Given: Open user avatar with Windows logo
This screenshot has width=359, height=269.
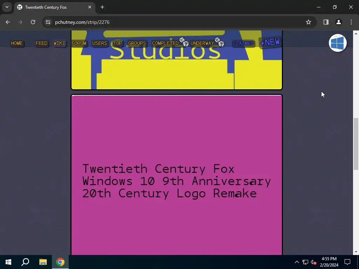Looking at the screenshot, I should click(338, 43).
